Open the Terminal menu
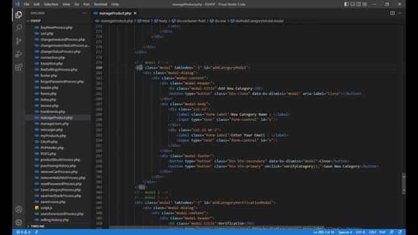 tap(101, 5)
